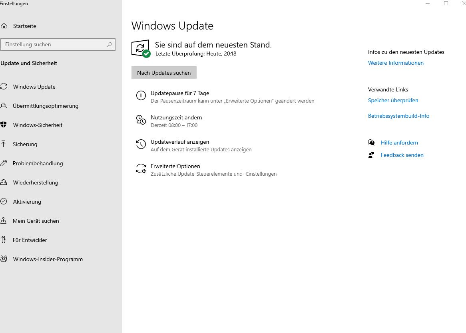466x333 pixels.
Task: Click the Wiederherstellung sidebar icon
Action: [4, 182]
